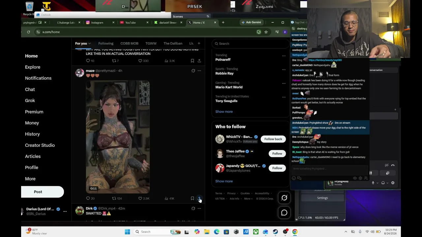The image size is (422, 237).
Task: Open more options for Mario Kart World trend
Action: (x=284, y=84)
